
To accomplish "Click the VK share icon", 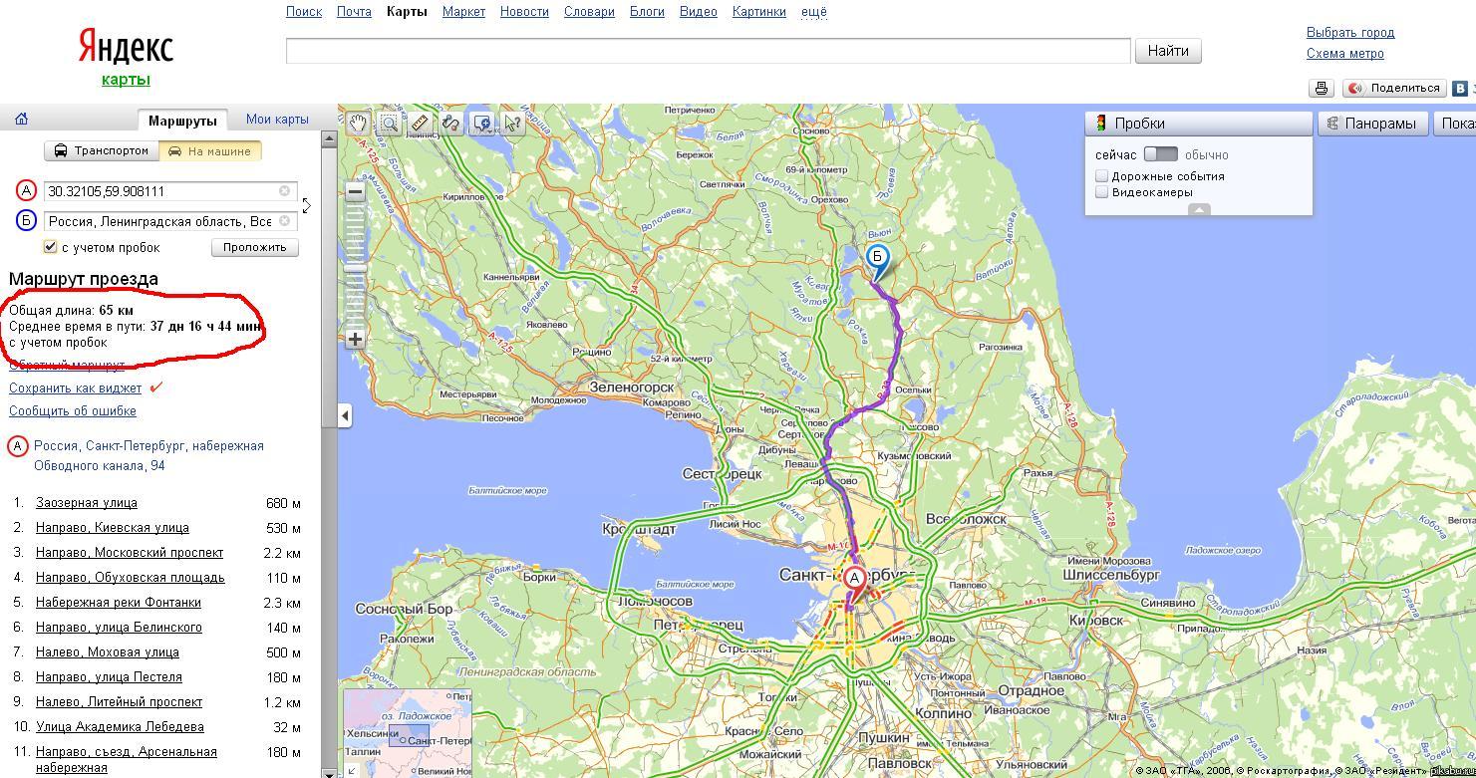I will pyautogui.click(x=1460, y=88).
